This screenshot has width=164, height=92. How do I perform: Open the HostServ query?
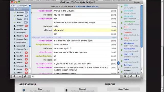tap(20, 36)
